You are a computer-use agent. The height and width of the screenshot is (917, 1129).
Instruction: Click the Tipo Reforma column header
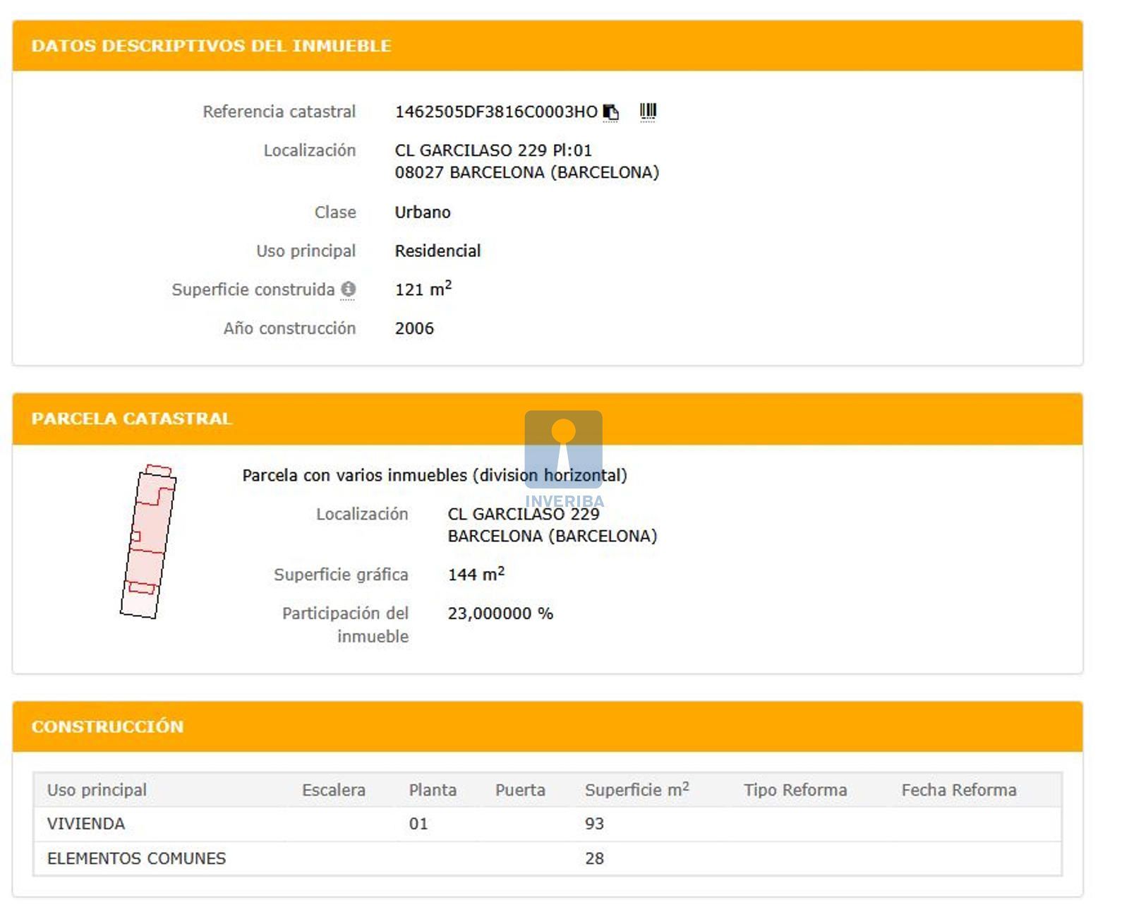tap(795, 790)
